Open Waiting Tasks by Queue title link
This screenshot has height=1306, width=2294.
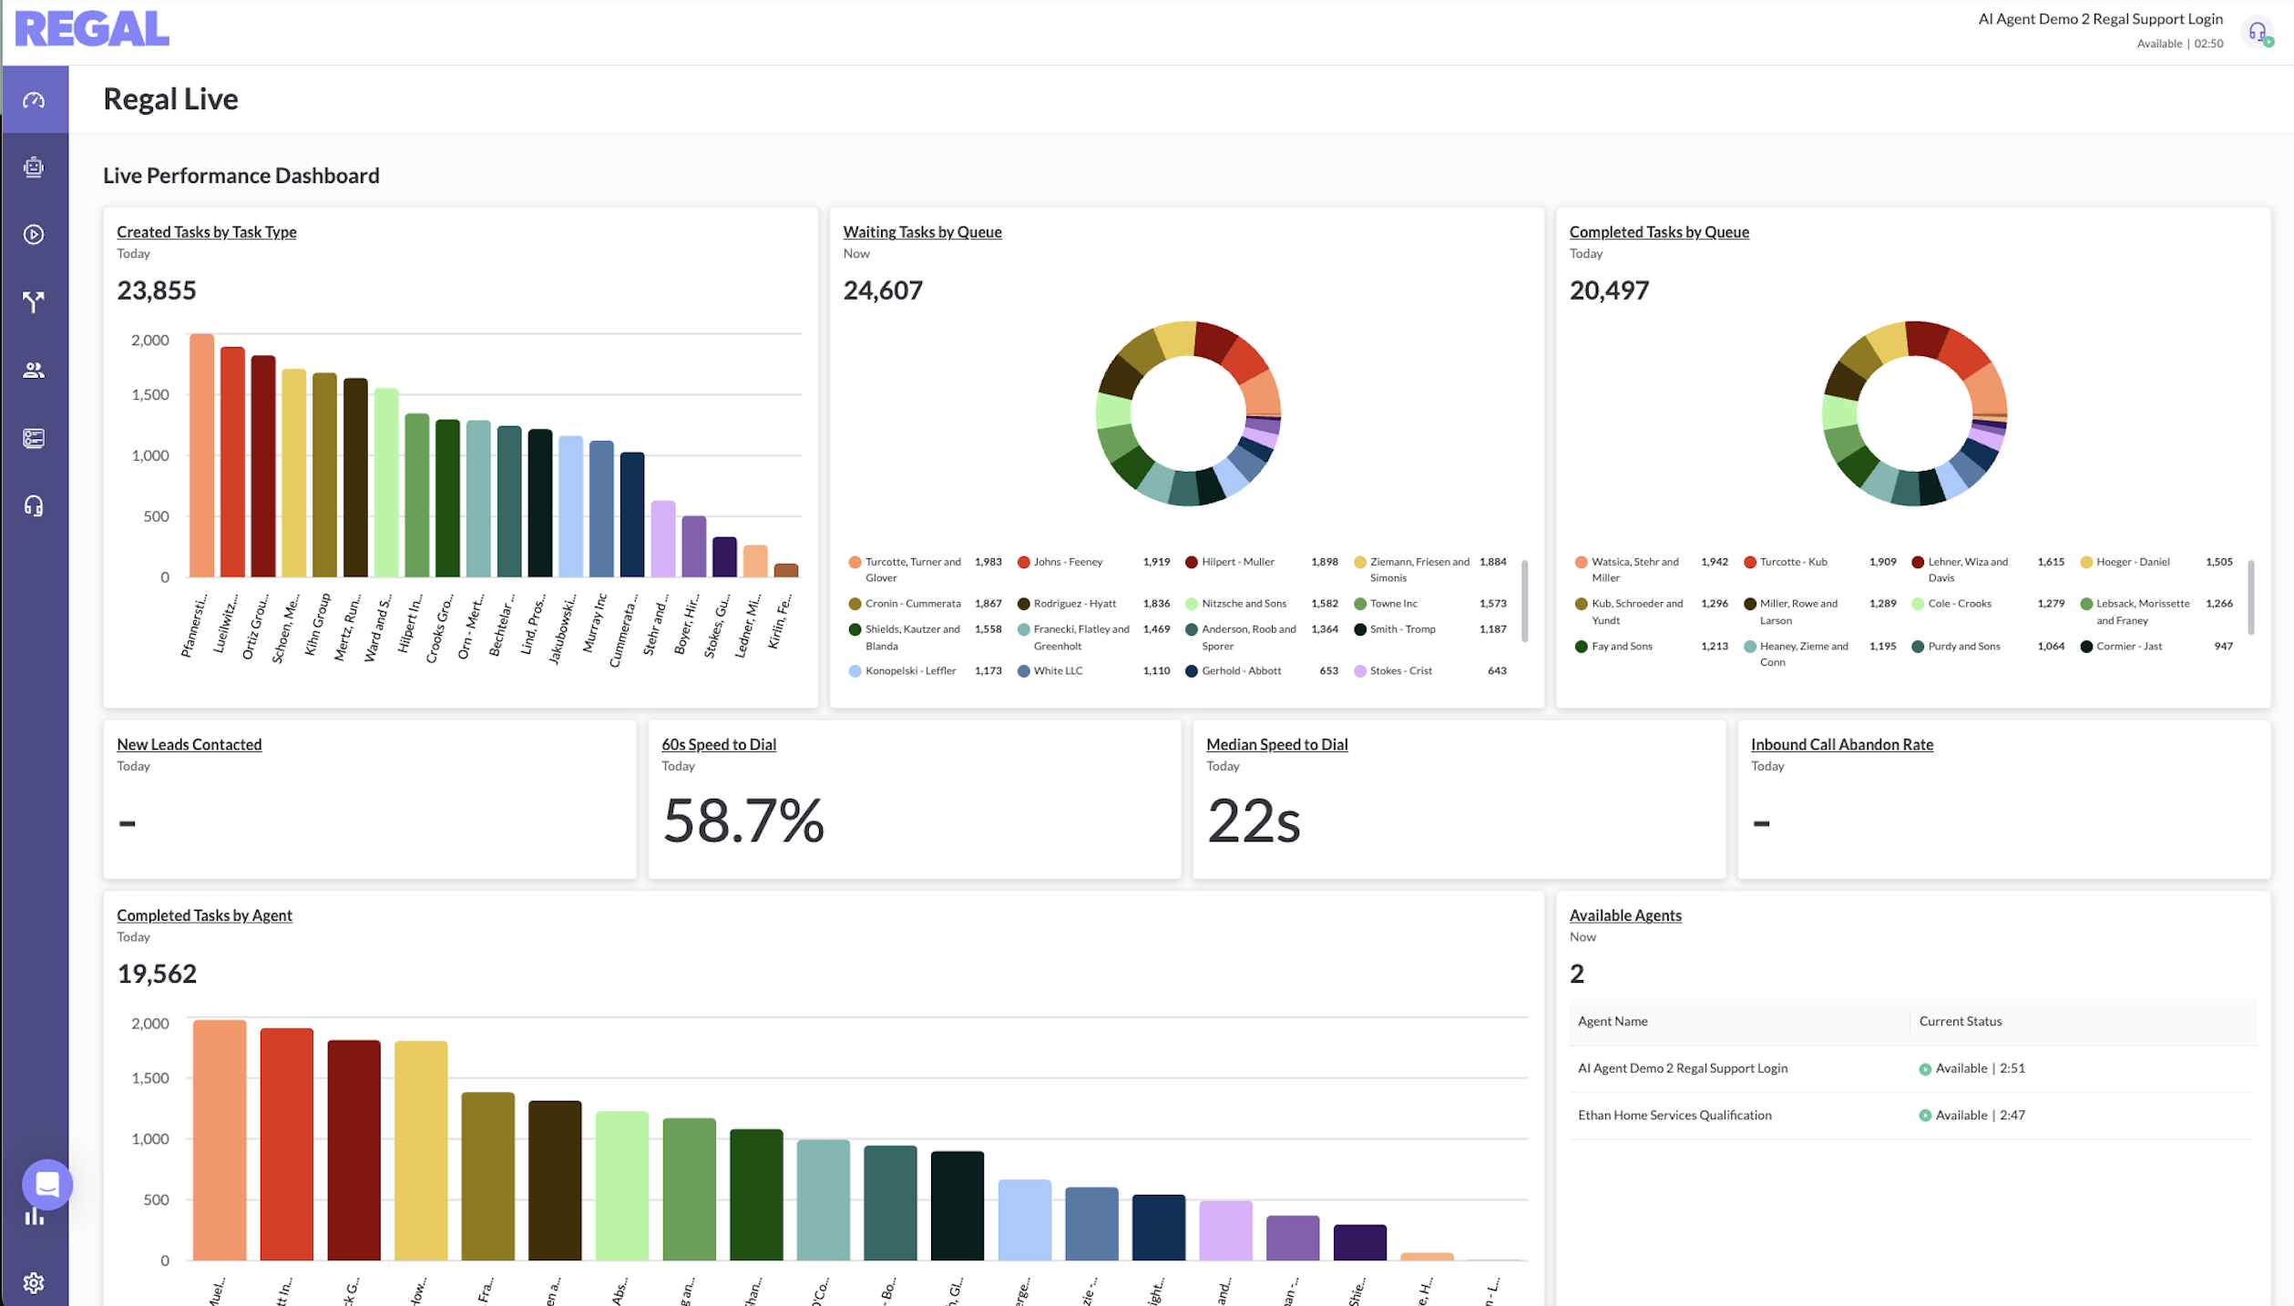tap(922, 232)
